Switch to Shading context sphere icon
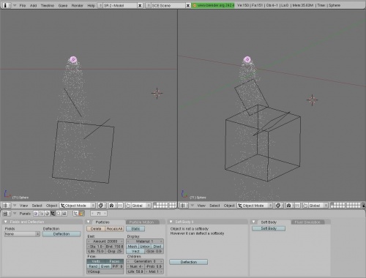 47,214
